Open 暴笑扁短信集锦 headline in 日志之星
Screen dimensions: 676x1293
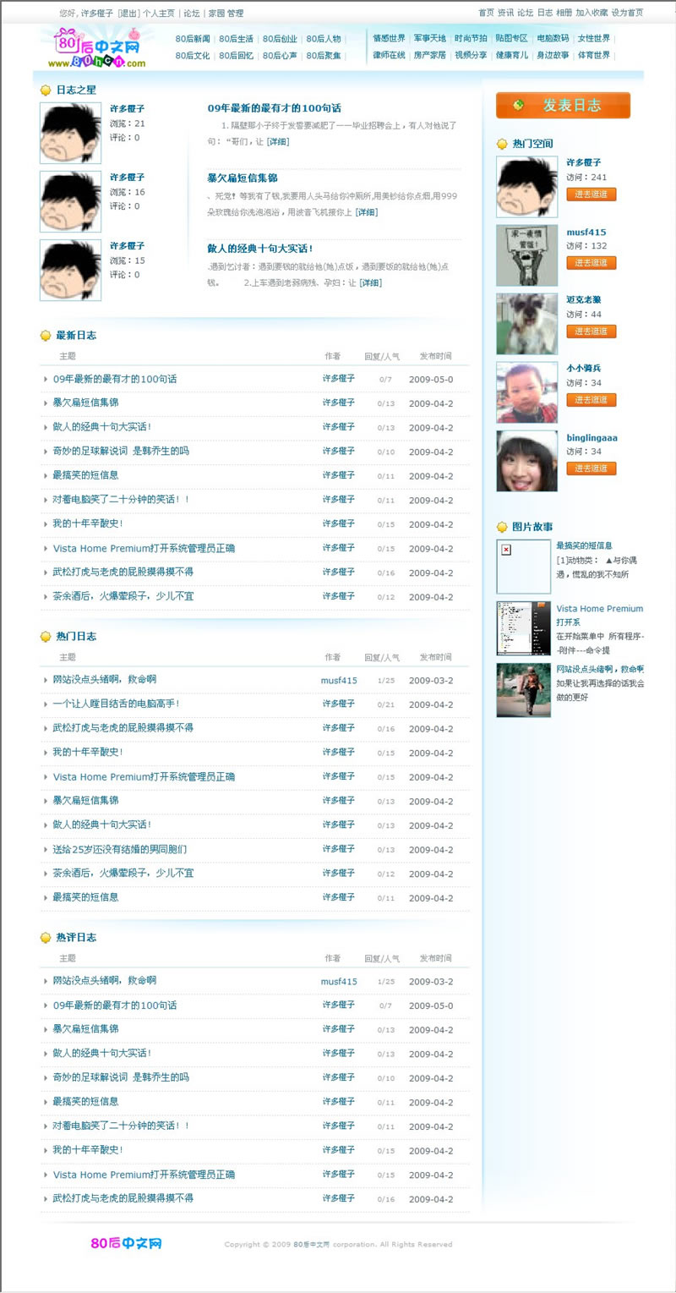(243, 178)
